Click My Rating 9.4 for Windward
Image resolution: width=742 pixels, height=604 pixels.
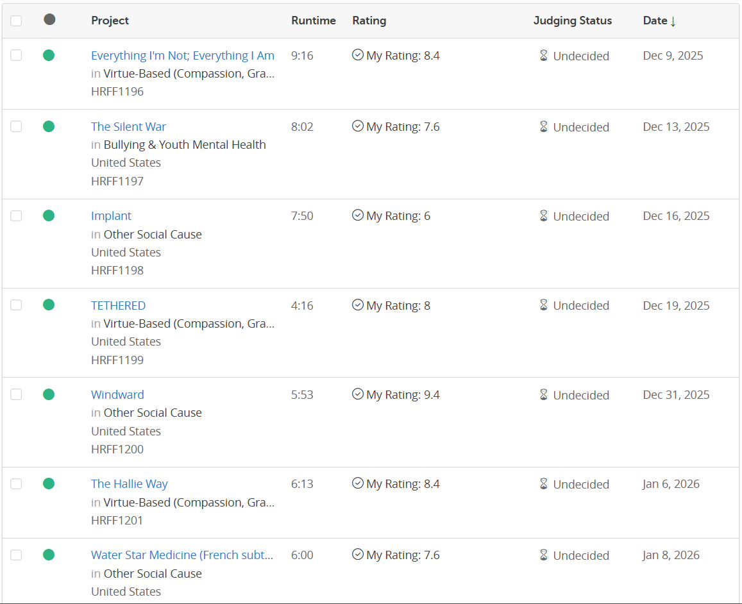pyautogui.click(x=403, y=395)
